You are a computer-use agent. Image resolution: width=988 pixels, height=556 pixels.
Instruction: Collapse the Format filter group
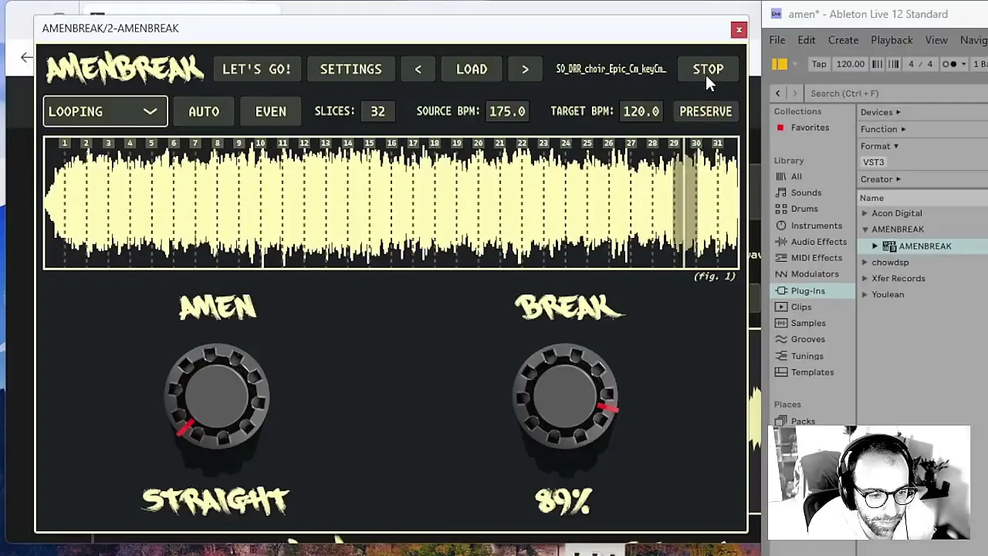[879, 146]
